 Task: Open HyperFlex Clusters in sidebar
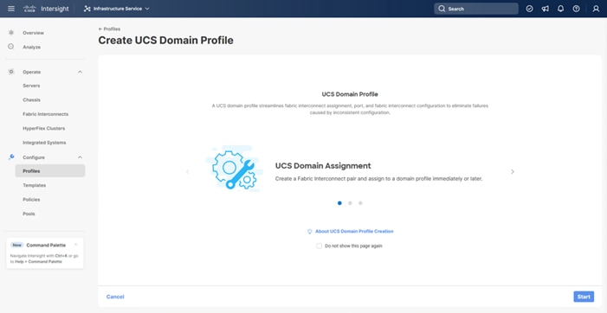point(44,128)
